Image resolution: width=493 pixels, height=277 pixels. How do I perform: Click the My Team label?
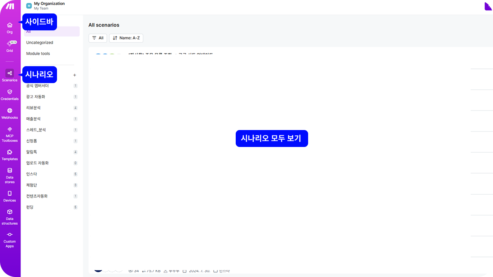pyautogui.click(x=41, y=8)
